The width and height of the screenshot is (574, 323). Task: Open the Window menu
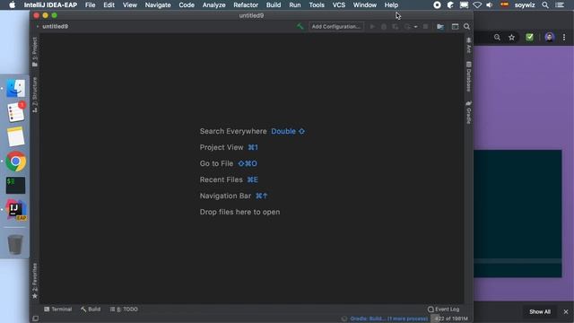365,5
